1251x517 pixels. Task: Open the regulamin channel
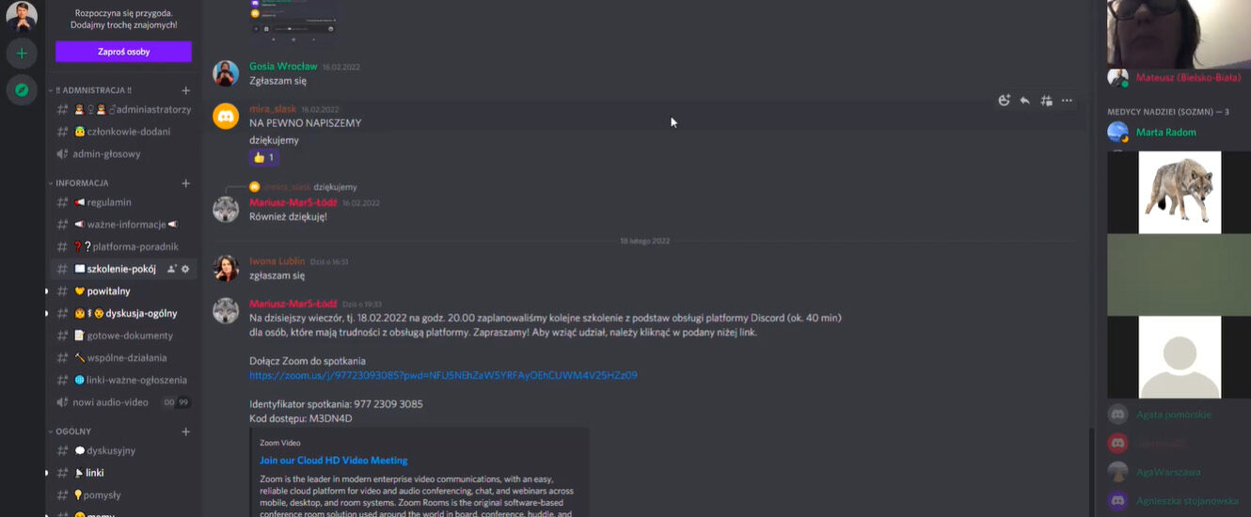(122, 202)
